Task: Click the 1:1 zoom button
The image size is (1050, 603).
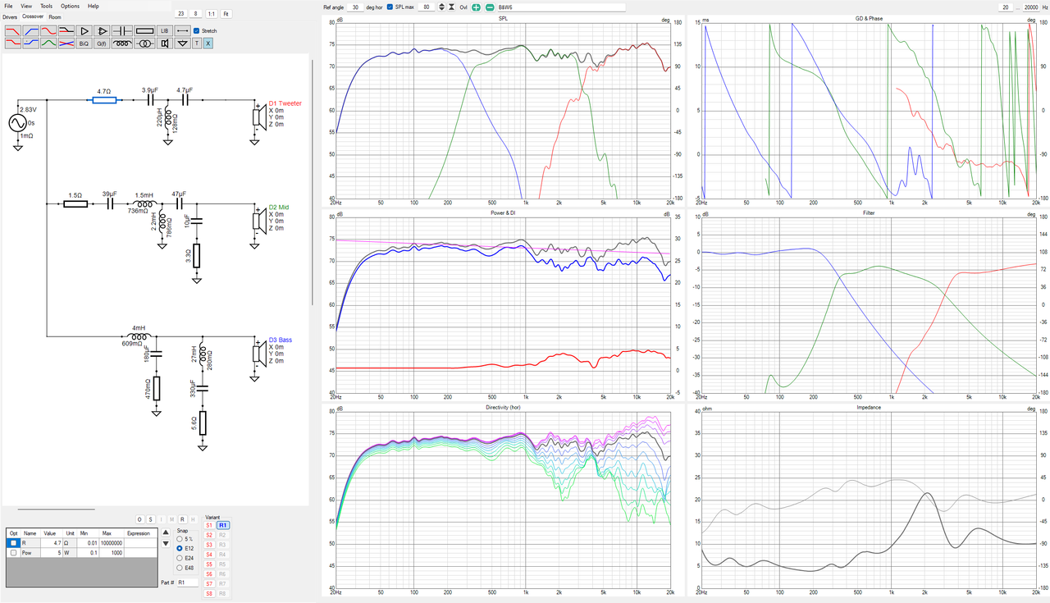Action: (211, 14)
